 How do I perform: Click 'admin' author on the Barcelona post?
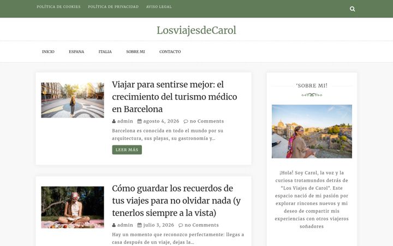point(125,121)
